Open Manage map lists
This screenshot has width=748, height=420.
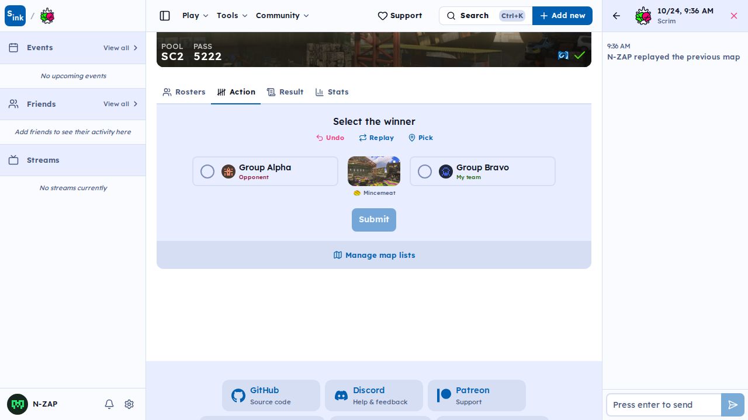click(x=374, y=255)
